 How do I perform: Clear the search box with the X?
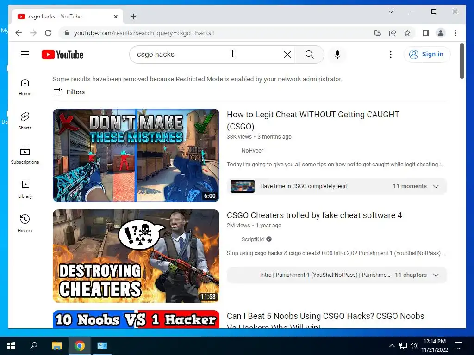pos(287,55)
